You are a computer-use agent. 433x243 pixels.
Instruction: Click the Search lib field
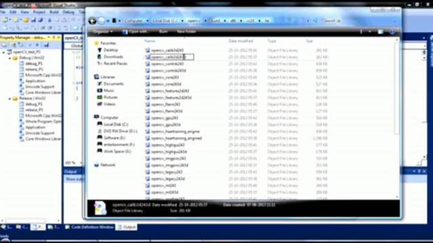tap(357, 21)
